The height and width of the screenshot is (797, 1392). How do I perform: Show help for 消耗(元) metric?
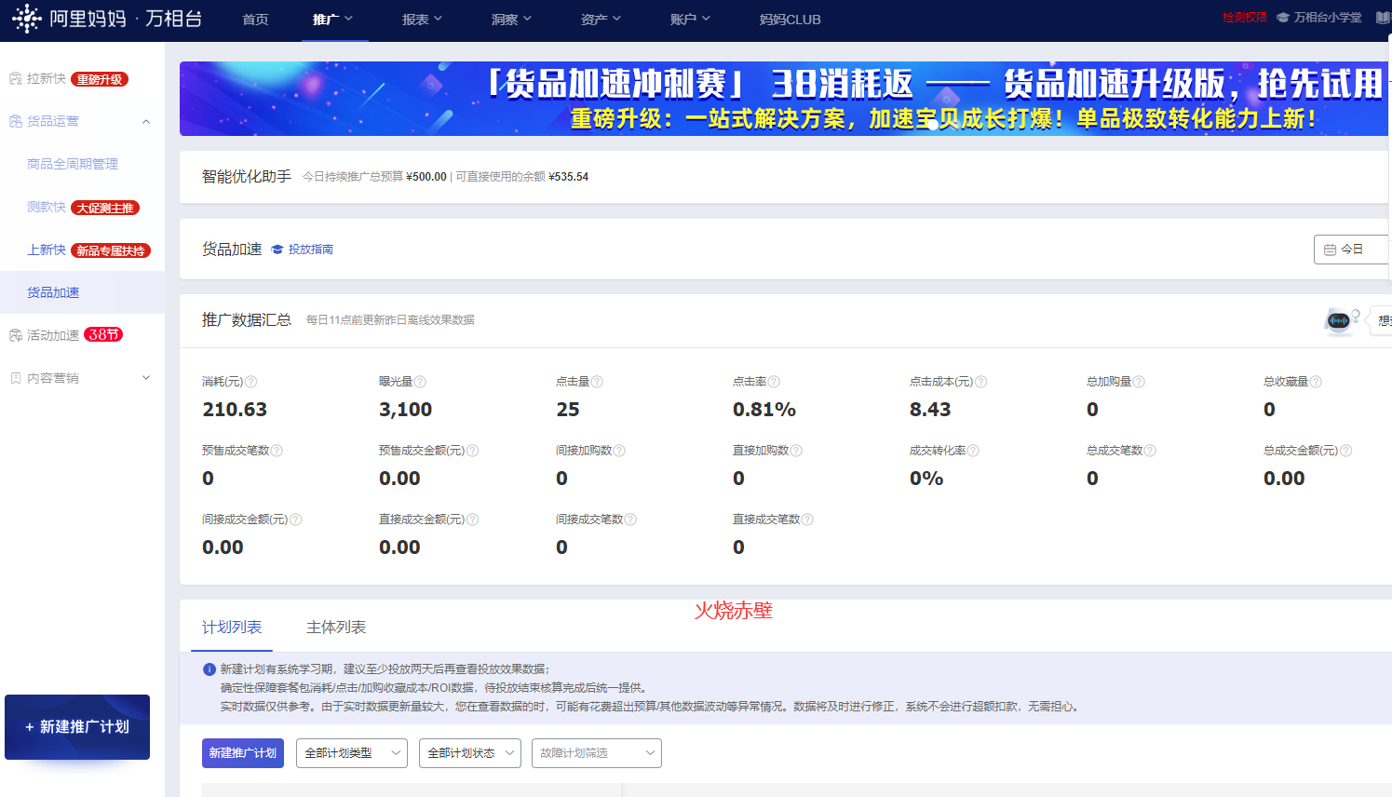tap(251, 382)
